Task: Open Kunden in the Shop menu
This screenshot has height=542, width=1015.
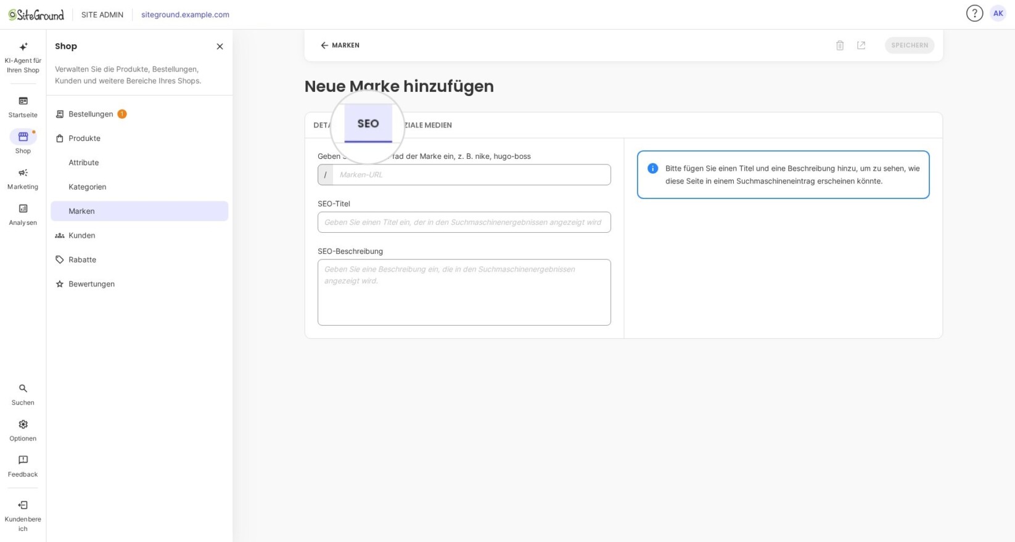Action: point(139,235)
